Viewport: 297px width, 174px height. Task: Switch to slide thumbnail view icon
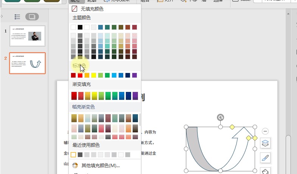(32, 17)
